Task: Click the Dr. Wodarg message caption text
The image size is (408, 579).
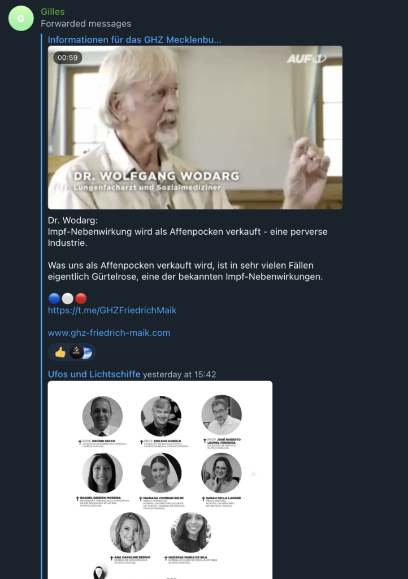Action: [188, 249]
